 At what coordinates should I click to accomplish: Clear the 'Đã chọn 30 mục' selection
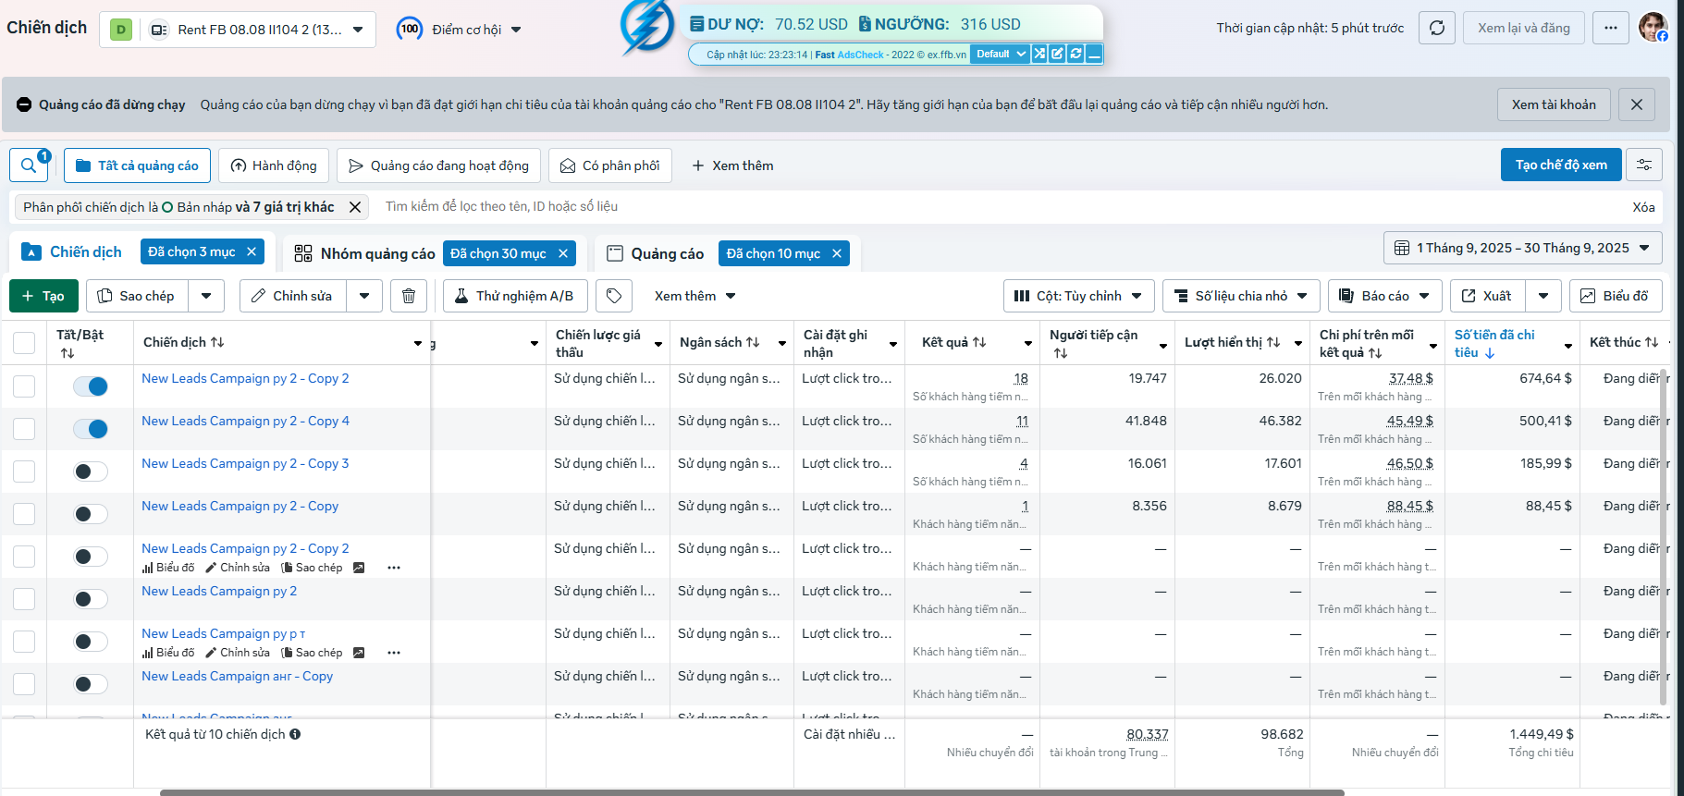pos(562,253)
